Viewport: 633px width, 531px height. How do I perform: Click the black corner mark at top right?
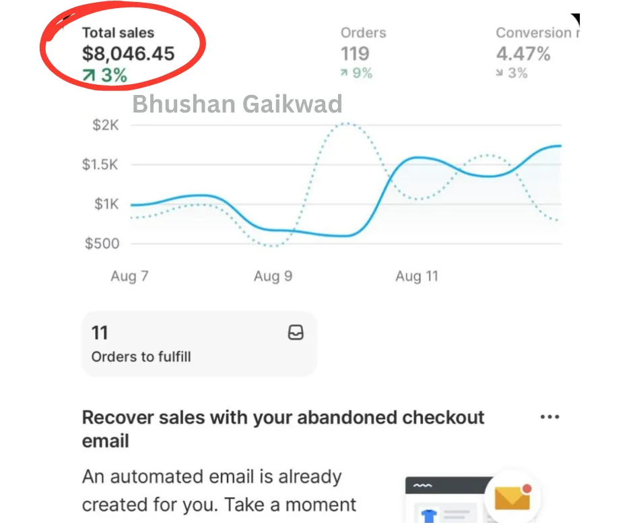tap(575, 19)
